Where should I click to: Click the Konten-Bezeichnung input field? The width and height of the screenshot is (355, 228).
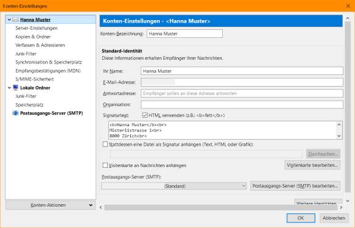coord(184,34)
